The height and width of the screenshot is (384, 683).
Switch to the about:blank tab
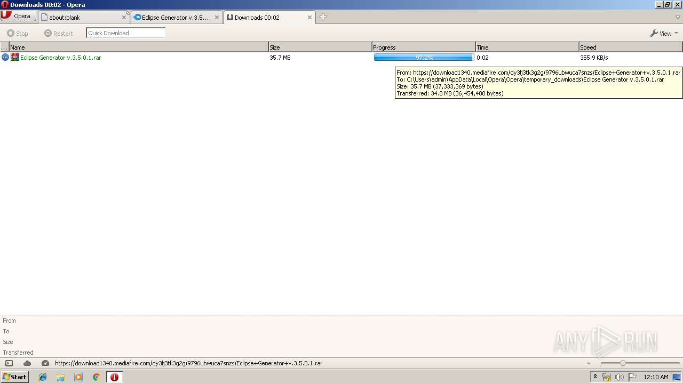(83, 17)
